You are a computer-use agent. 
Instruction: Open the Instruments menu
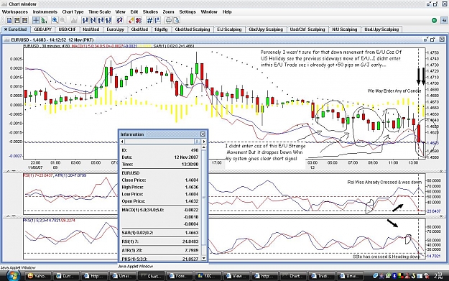45,11
